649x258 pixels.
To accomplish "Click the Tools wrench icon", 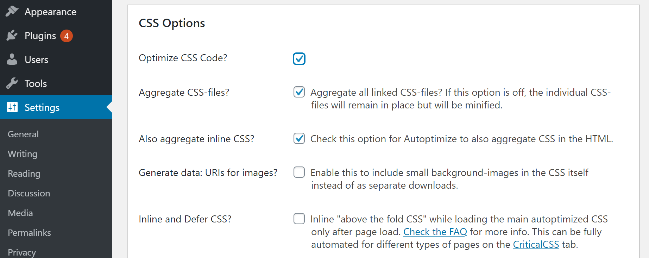I will click(x=12, y=83).
